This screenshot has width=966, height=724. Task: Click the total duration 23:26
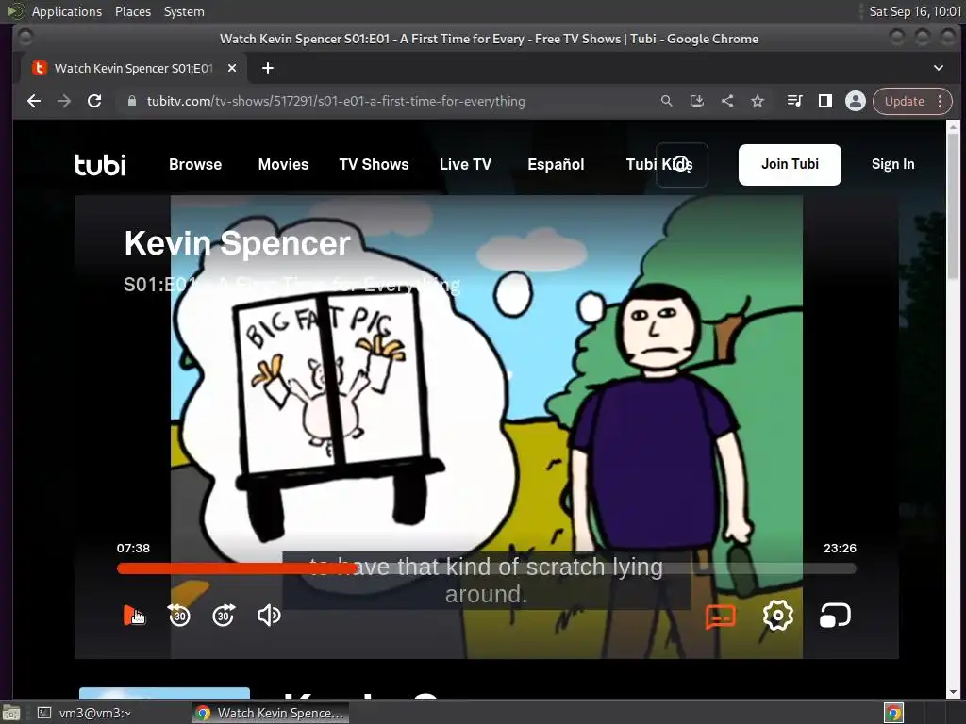tap(840, 548)
